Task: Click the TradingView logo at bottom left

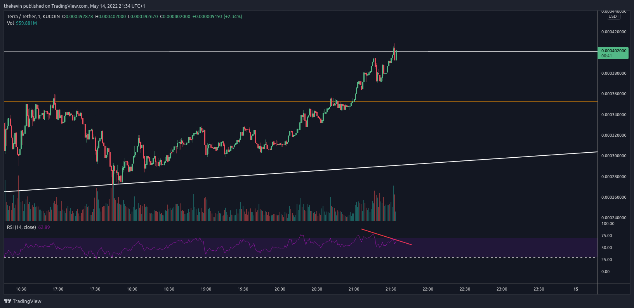Action: 23,301
